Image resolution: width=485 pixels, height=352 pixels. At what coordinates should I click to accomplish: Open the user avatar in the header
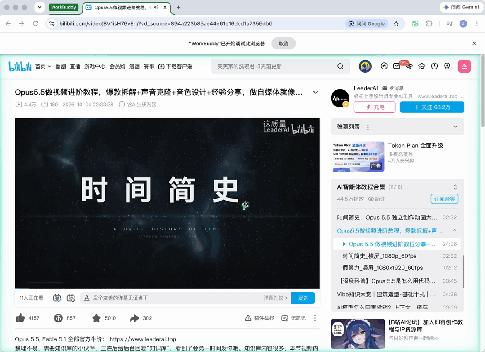pyautogui.click(x=365, y=66)
